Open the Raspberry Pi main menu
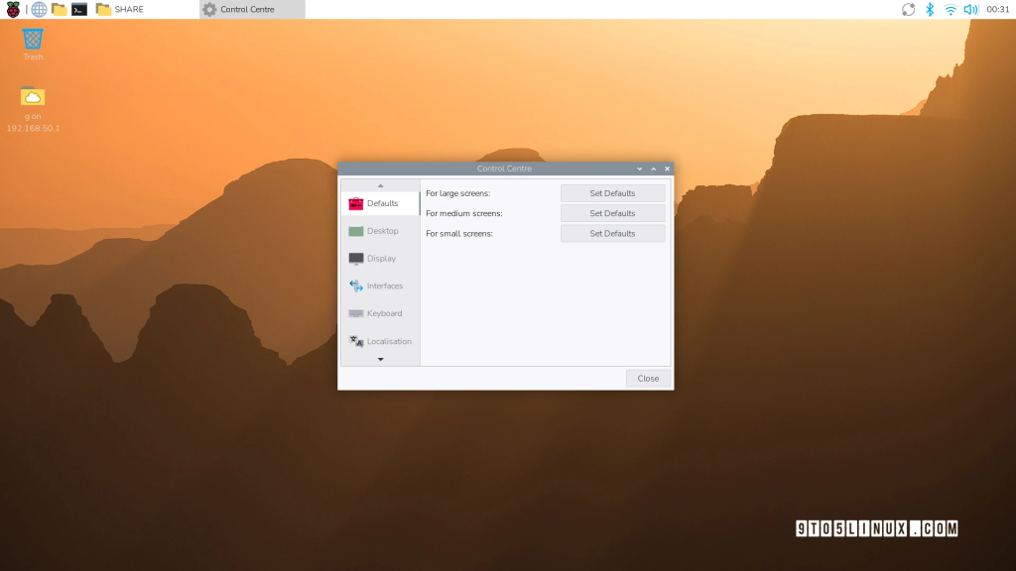The width and height of the screenshot is (1016, 571). coord(13,9)
